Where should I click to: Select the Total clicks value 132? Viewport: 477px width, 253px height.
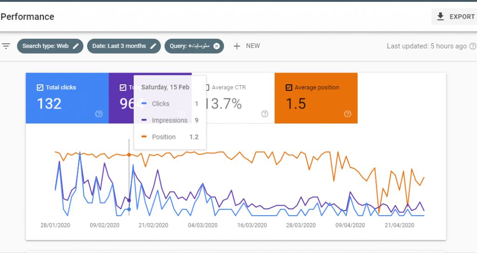coord(49,104)
